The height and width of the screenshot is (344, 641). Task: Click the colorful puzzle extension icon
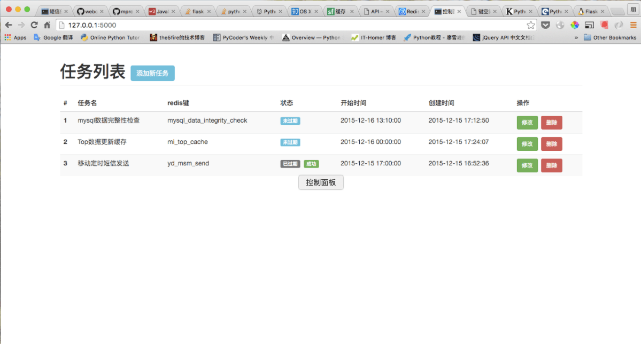575,25
